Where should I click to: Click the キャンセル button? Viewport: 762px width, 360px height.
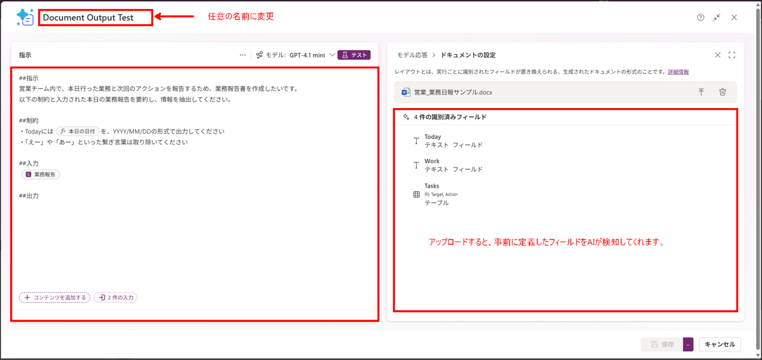coord(720,345)
